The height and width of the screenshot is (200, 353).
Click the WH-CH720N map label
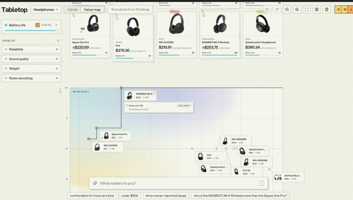click(108, 147)
